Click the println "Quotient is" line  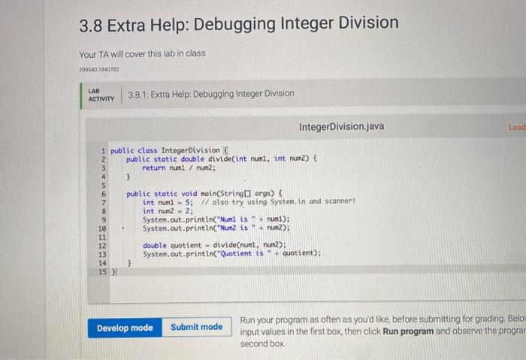pos(231,253)
